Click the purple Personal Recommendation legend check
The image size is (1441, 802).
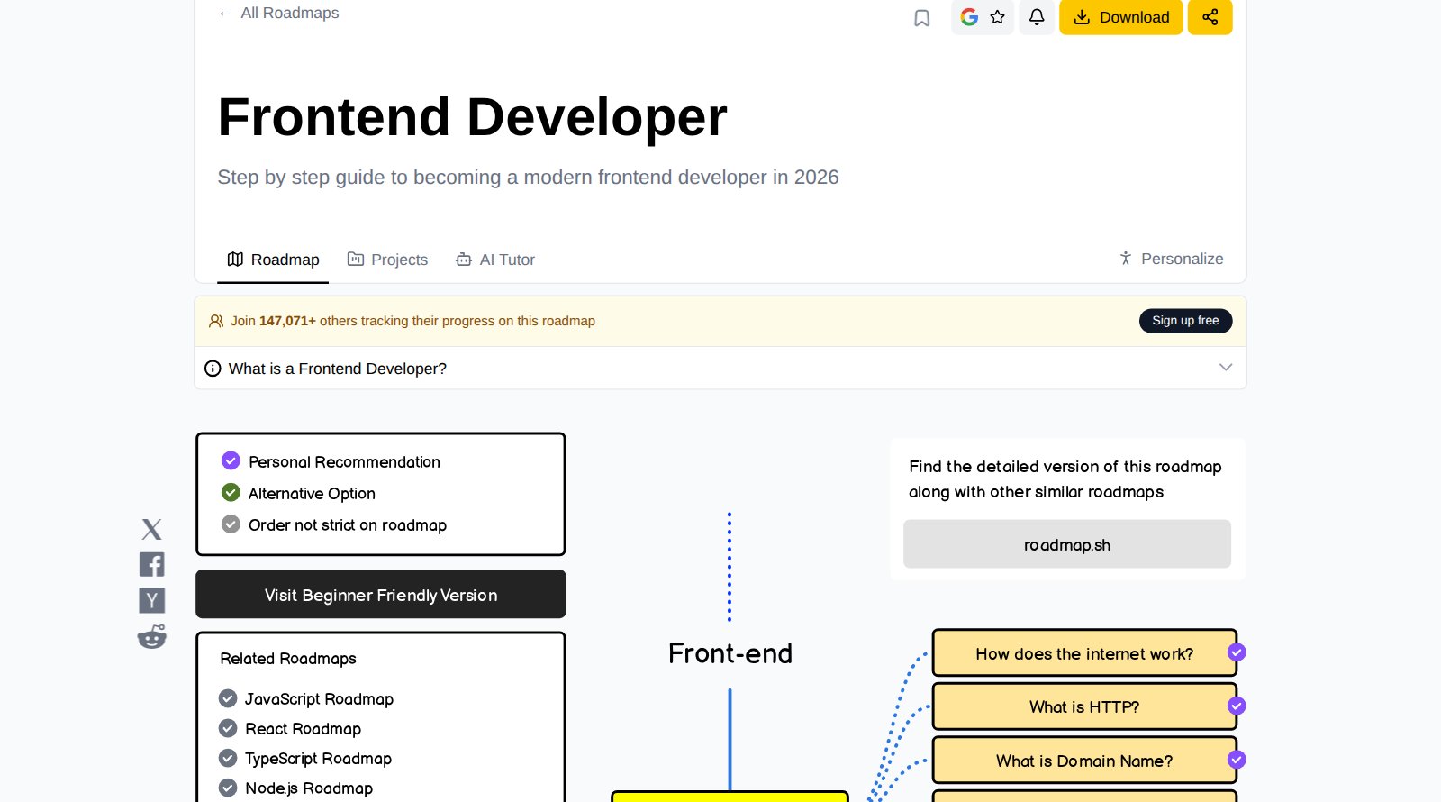click(231, 461)
